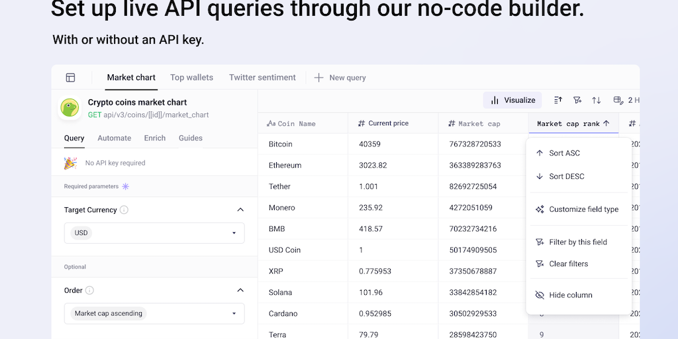Viewport: 678px width, 339px height.
Task: Click the Required parameters asterisk icon
Action: click(x=125, y=187)
